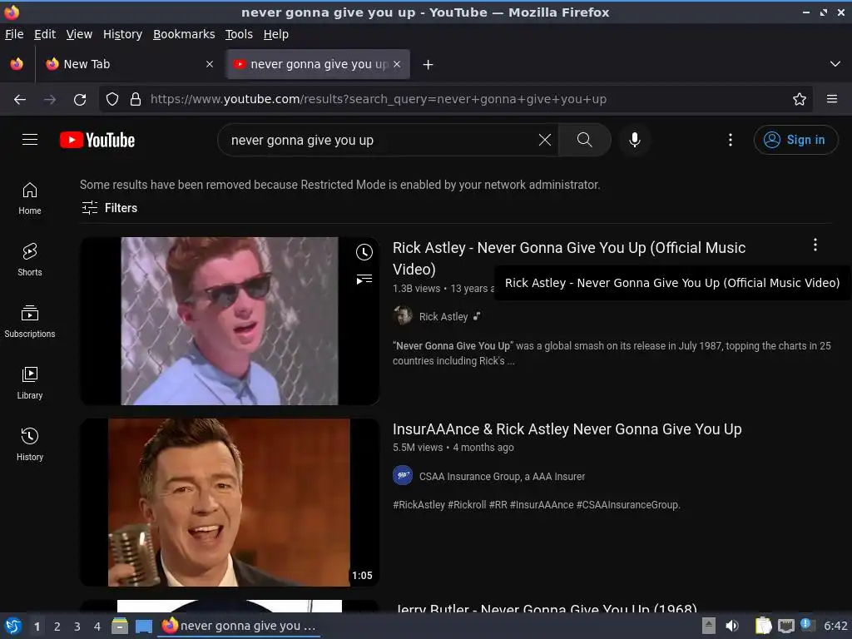Click the system tray clock
Viewport: 852px width, 639px height.
pos(835,626)
